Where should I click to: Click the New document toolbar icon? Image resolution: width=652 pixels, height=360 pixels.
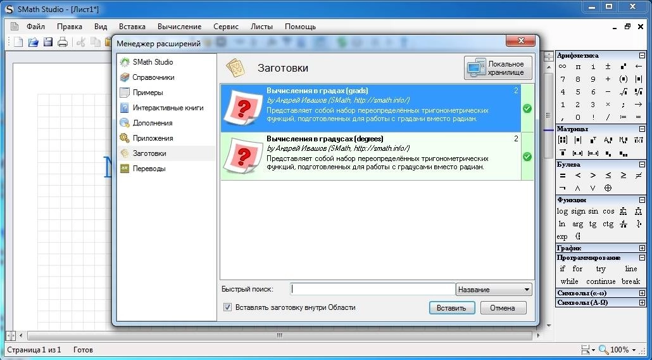click(x=18, y=42)
